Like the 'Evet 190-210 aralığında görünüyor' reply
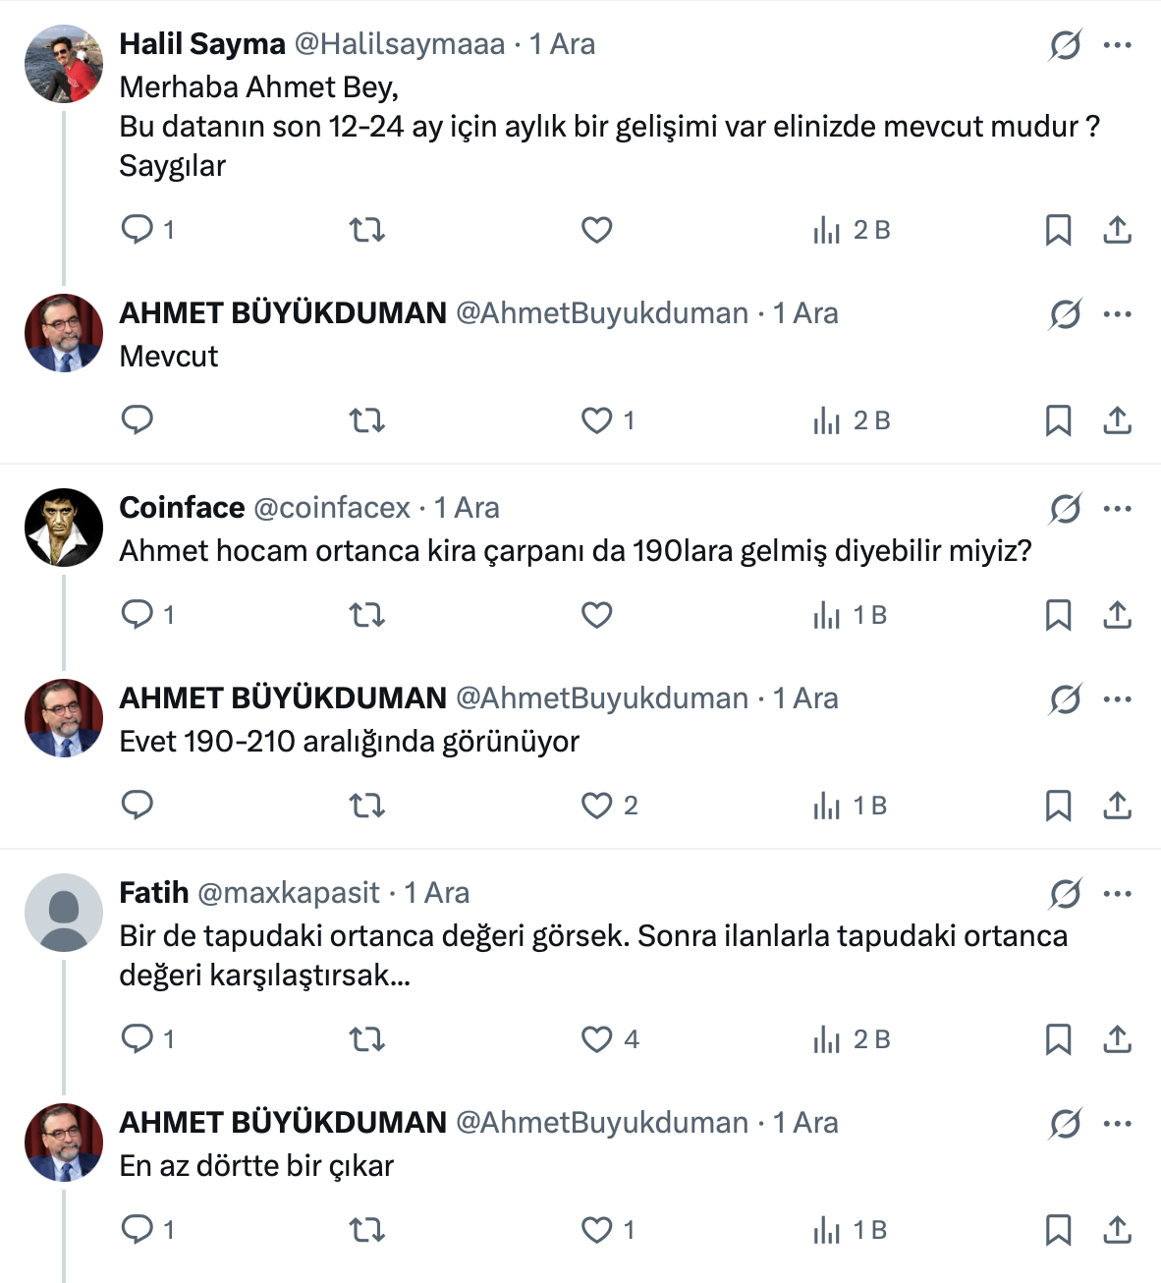The height and width of the screenshot is (1283, 1161). tap(596, 806)
